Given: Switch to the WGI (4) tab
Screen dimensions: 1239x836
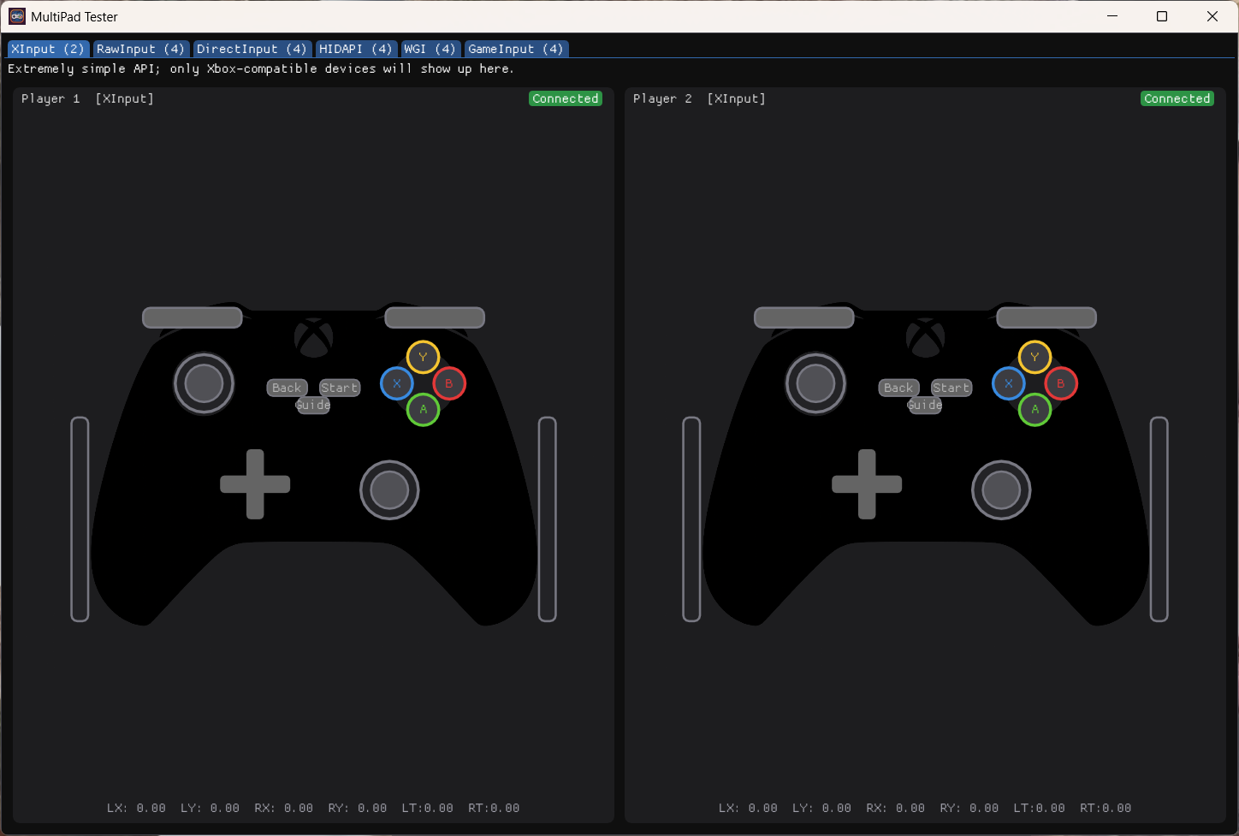Looking at the screenshot, I should [430, 49].
